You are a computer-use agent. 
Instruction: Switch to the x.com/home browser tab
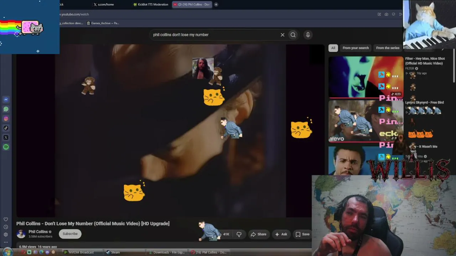pyautogui.click(x=106, y=5)
